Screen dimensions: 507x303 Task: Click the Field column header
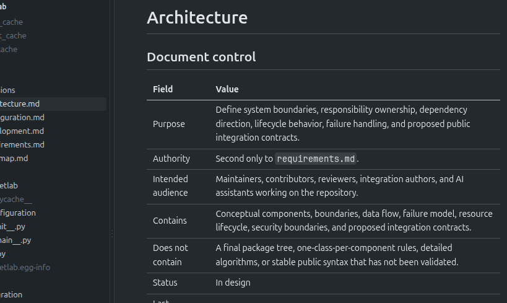[163, 89]
